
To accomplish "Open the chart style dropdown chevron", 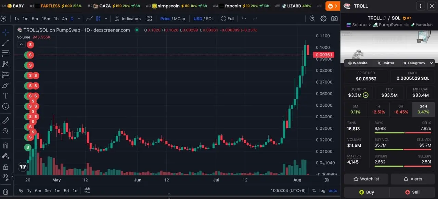I will pyautogui.click(x=106, y=18).
